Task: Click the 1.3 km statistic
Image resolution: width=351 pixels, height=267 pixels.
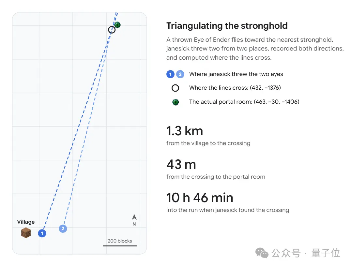Action: click(x=185, y=131)
